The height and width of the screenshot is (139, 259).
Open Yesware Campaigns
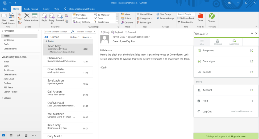tap(226, 61)
